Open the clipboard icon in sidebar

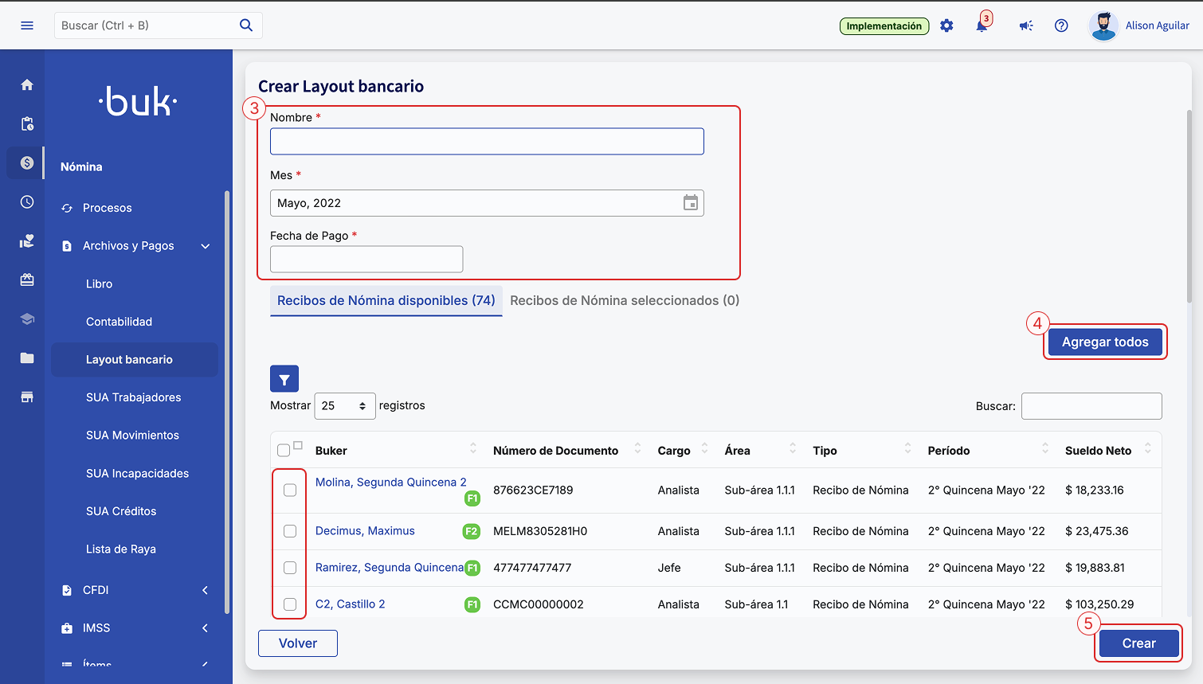point(27,123)
